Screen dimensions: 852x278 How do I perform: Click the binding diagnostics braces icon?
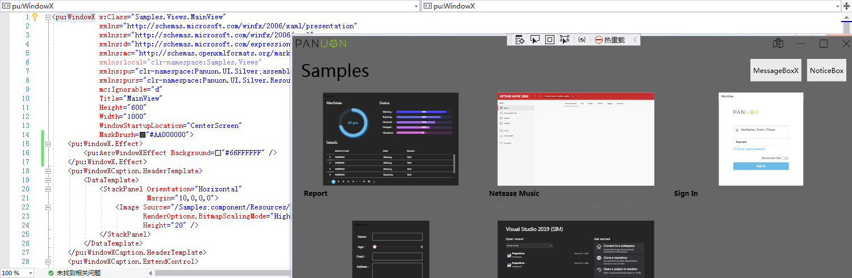[582, 40]
